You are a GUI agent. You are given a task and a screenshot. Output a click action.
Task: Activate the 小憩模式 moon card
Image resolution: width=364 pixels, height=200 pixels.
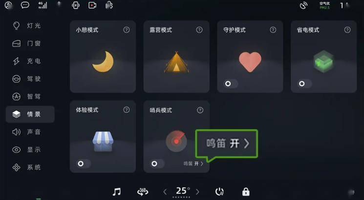click(x=103, y=57)
